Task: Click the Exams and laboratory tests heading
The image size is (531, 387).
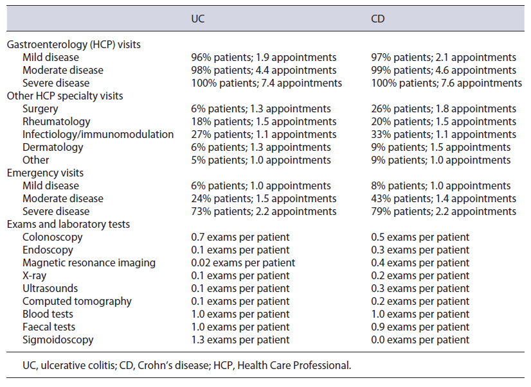Action: click(68, 225)
